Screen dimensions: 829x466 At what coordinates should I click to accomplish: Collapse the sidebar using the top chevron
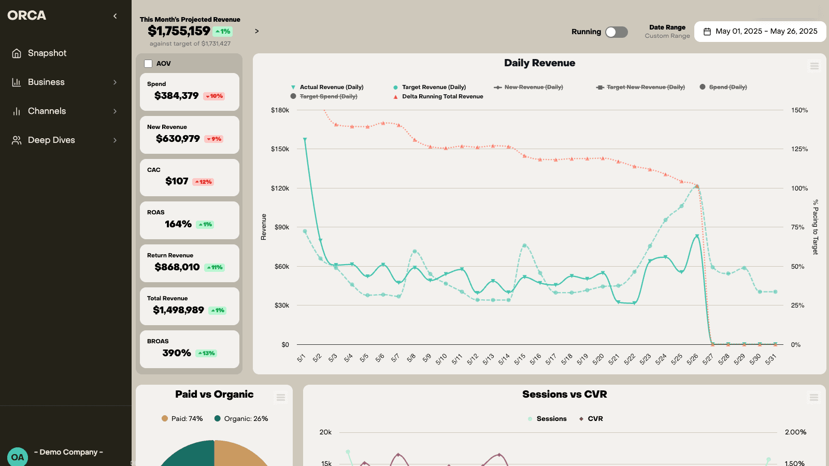coord(115,16)
